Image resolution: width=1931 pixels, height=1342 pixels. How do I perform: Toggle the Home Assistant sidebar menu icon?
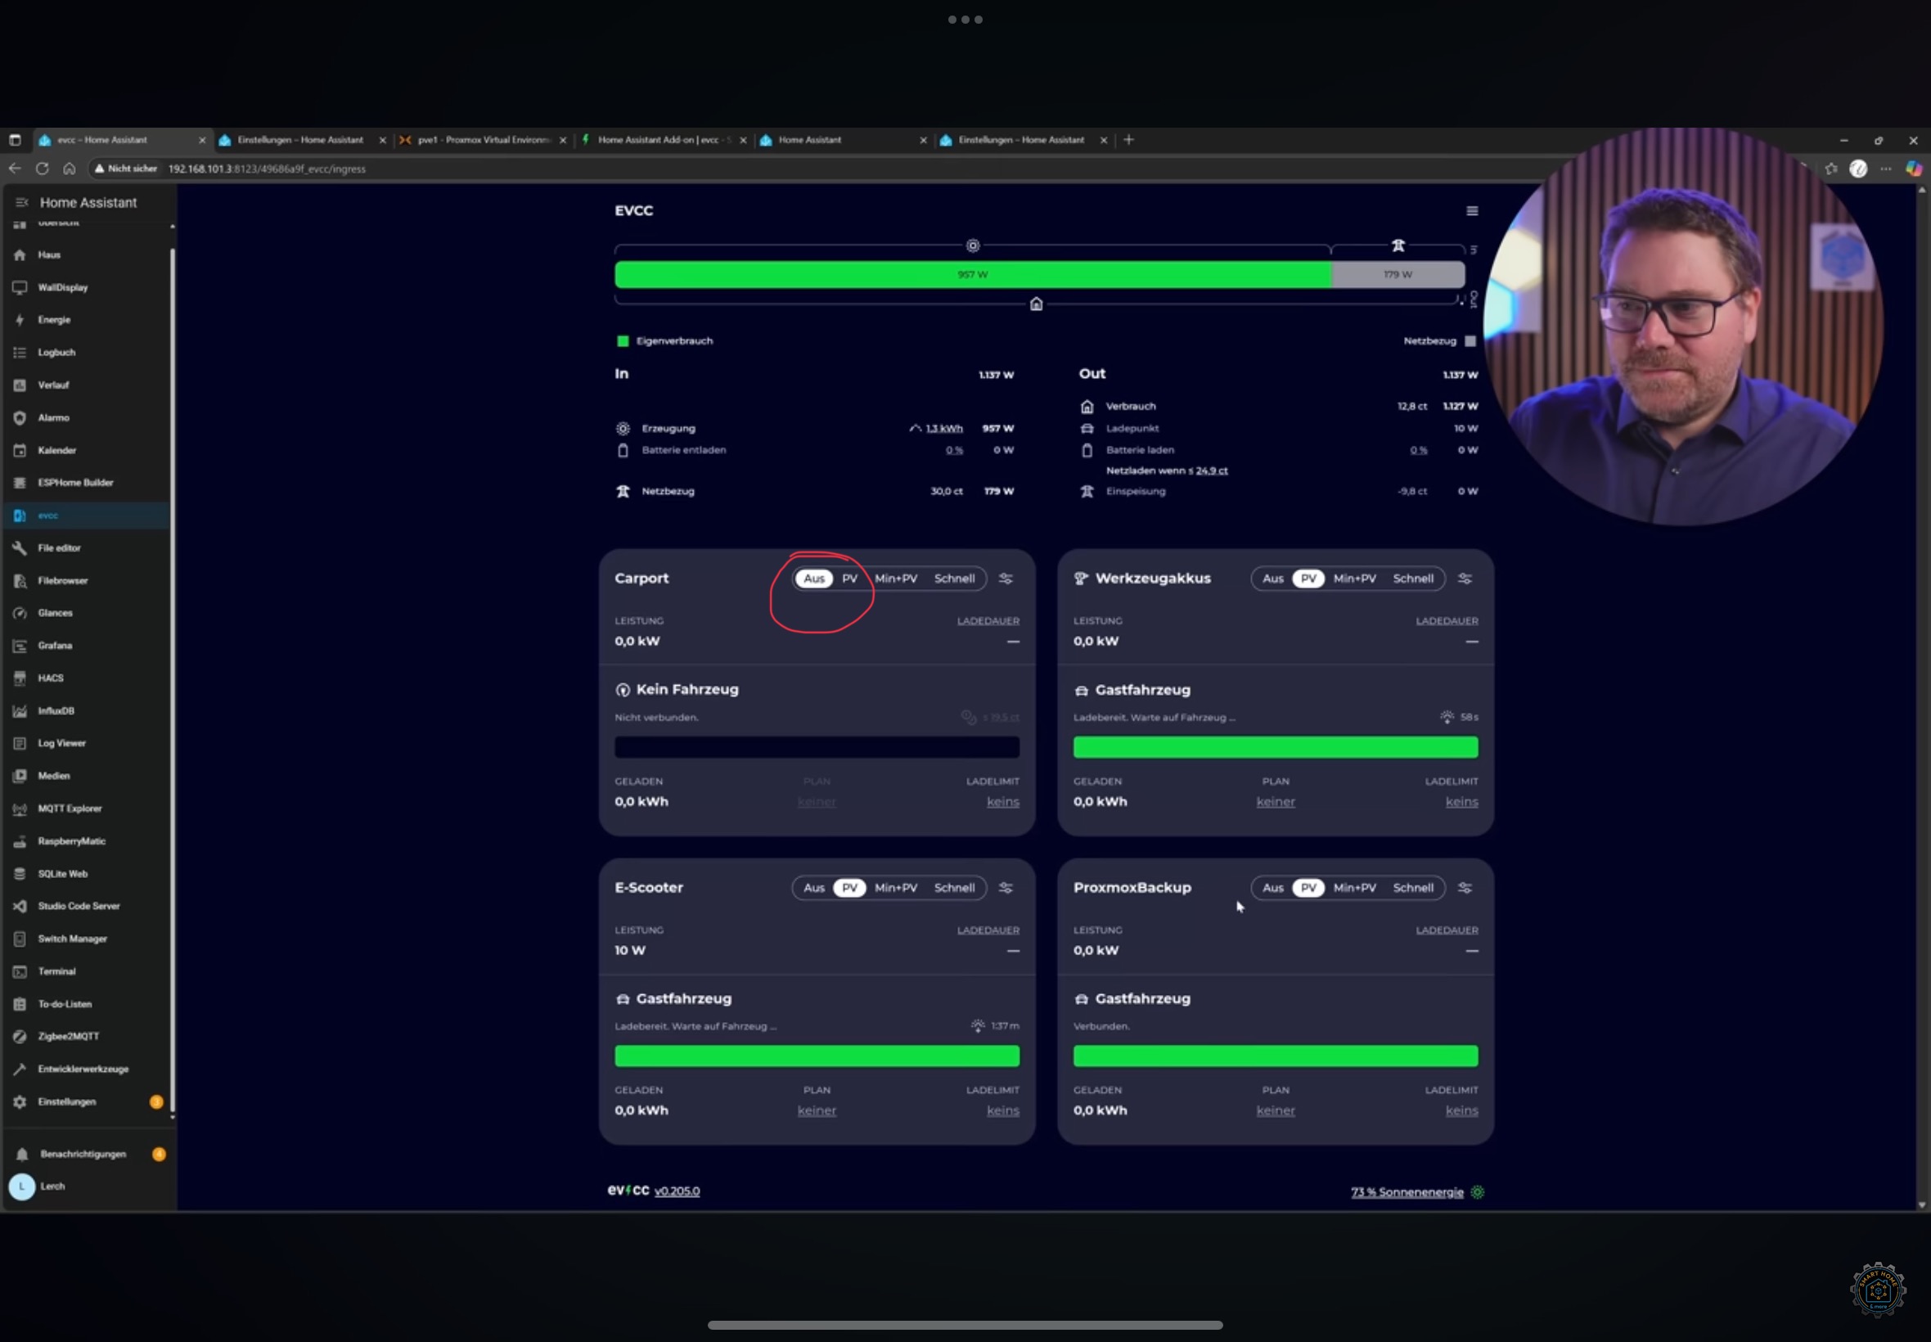22,203
